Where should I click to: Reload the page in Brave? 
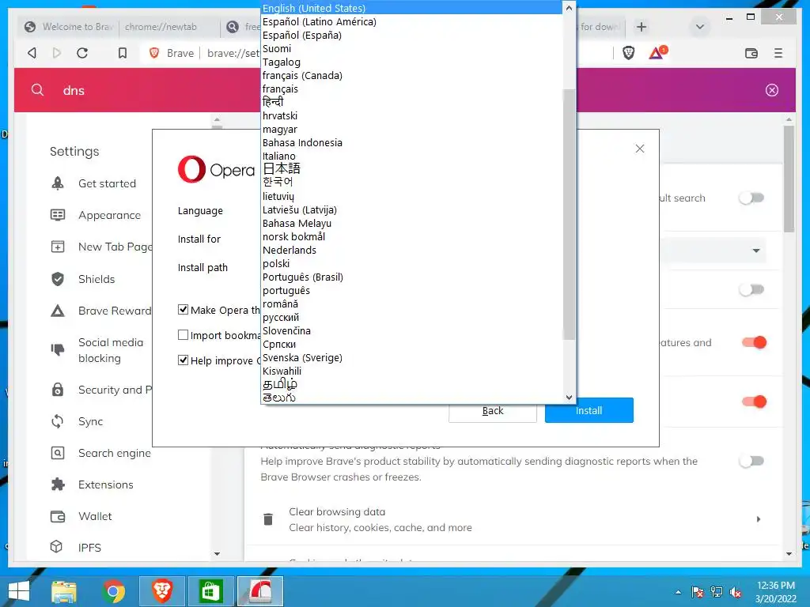(82, 53)
